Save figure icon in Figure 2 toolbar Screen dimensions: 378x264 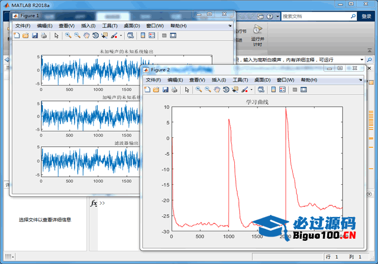pos(165,90)
